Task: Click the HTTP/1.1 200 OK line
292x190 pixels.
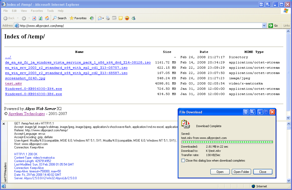Action: (x=26, y=154)
